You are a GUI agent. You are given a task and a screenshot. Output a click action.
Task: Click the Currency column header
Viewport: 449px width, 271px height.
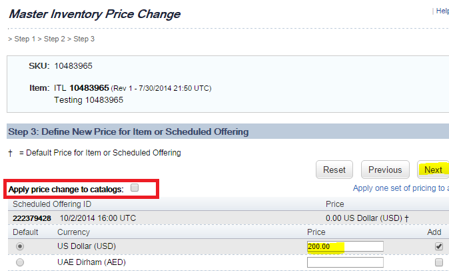(x=73, y=232)
